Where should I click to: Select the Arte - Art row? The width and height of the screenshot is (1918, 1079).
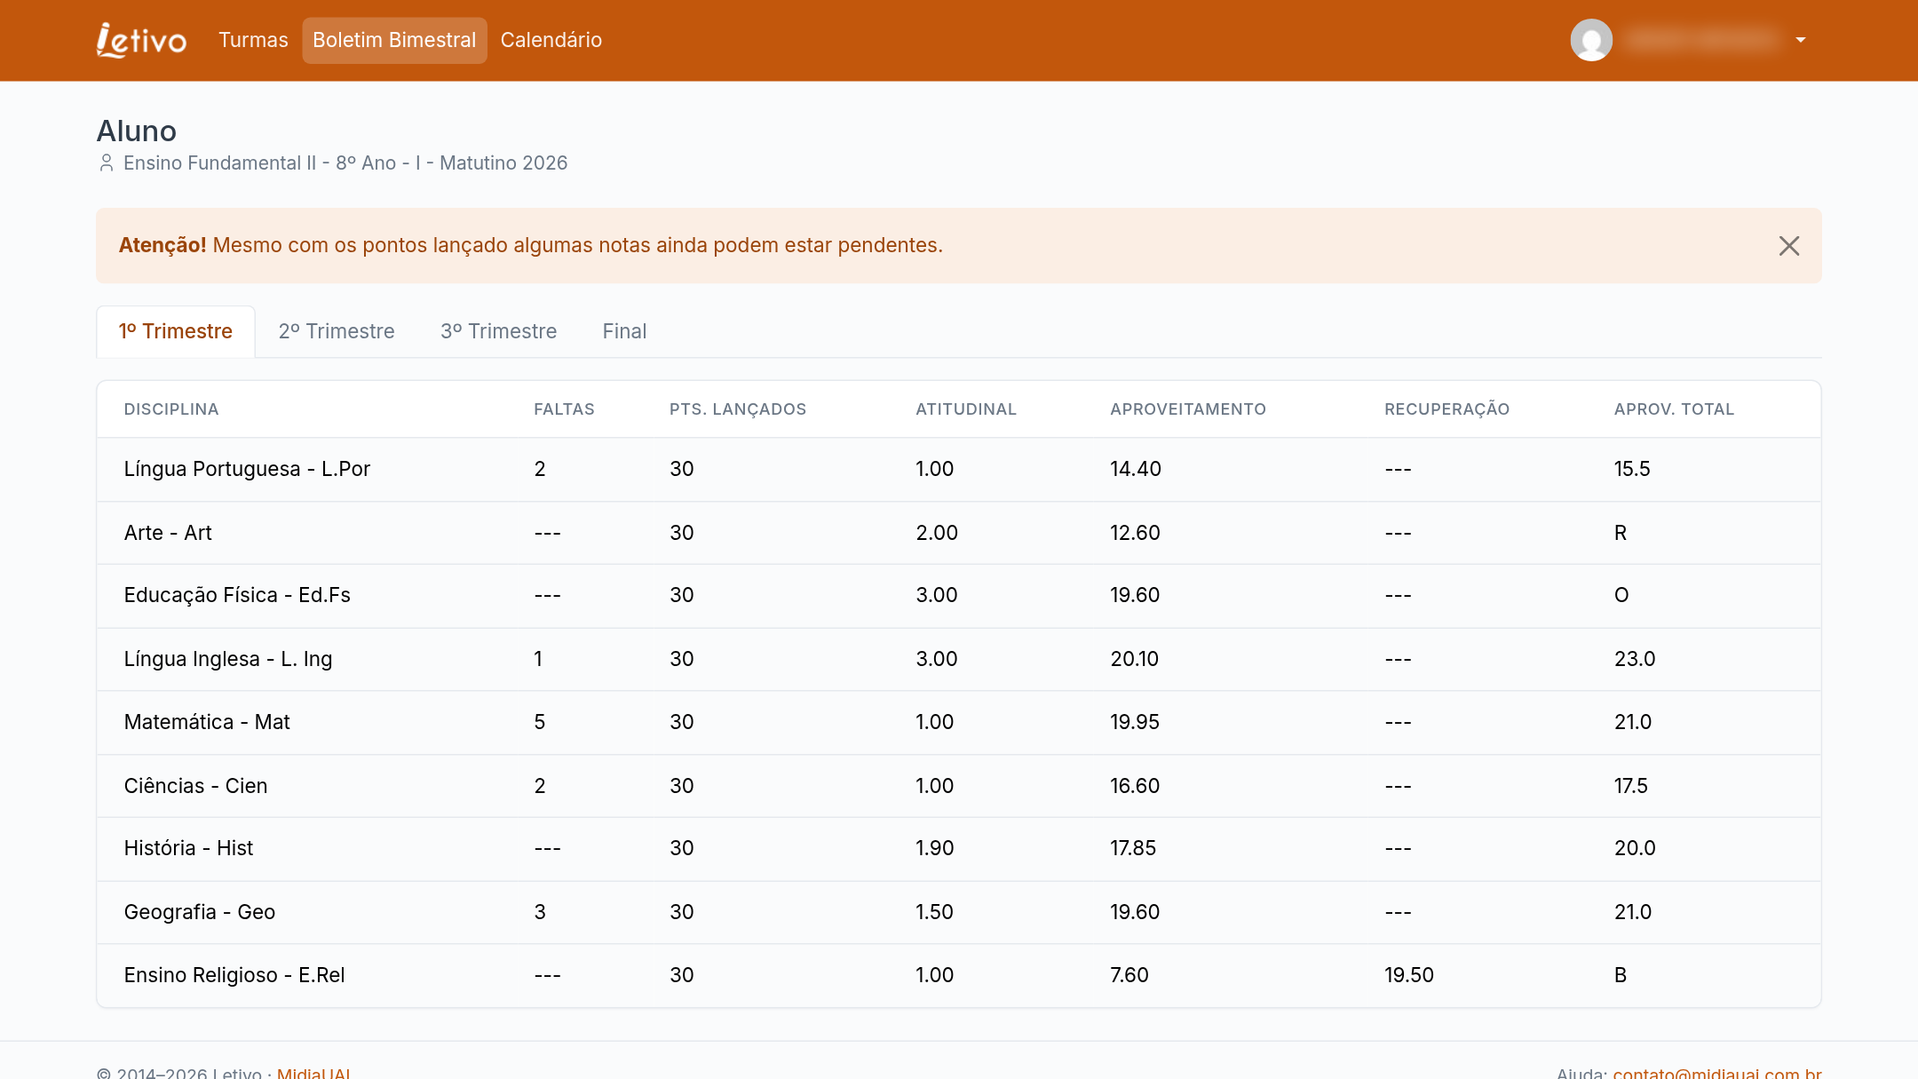coord(959,533)
